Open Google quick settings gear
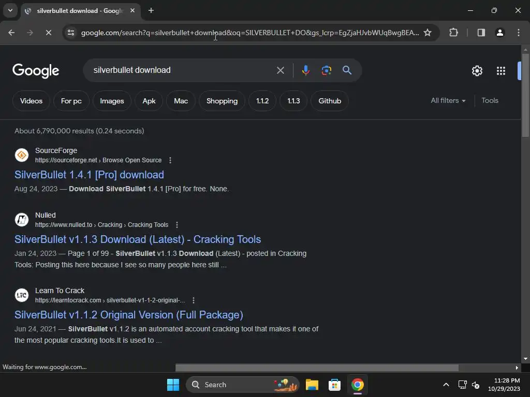The image size is (530, 397). tap(477, 71)
